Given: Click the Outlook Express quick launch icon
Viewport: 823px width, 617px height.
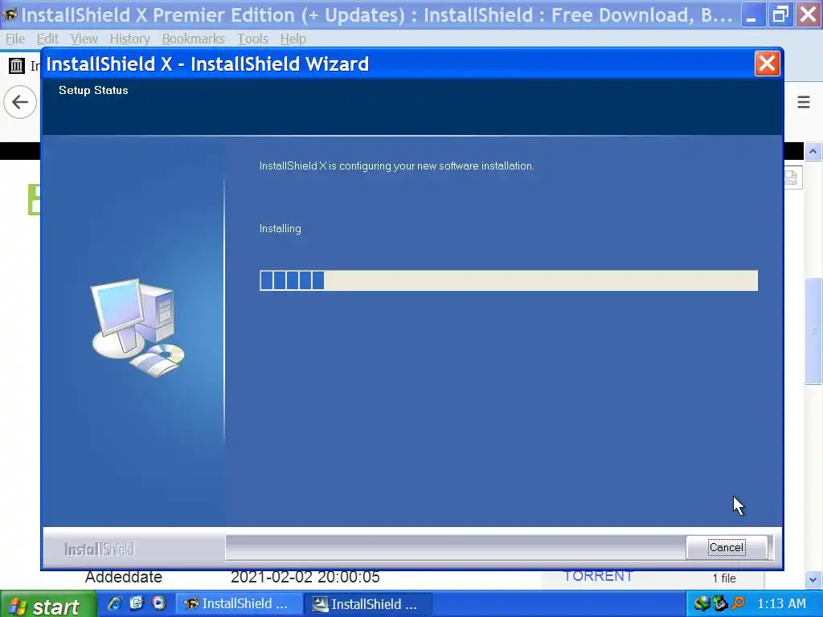Looking at the screenshot, I should click(137, 603).
